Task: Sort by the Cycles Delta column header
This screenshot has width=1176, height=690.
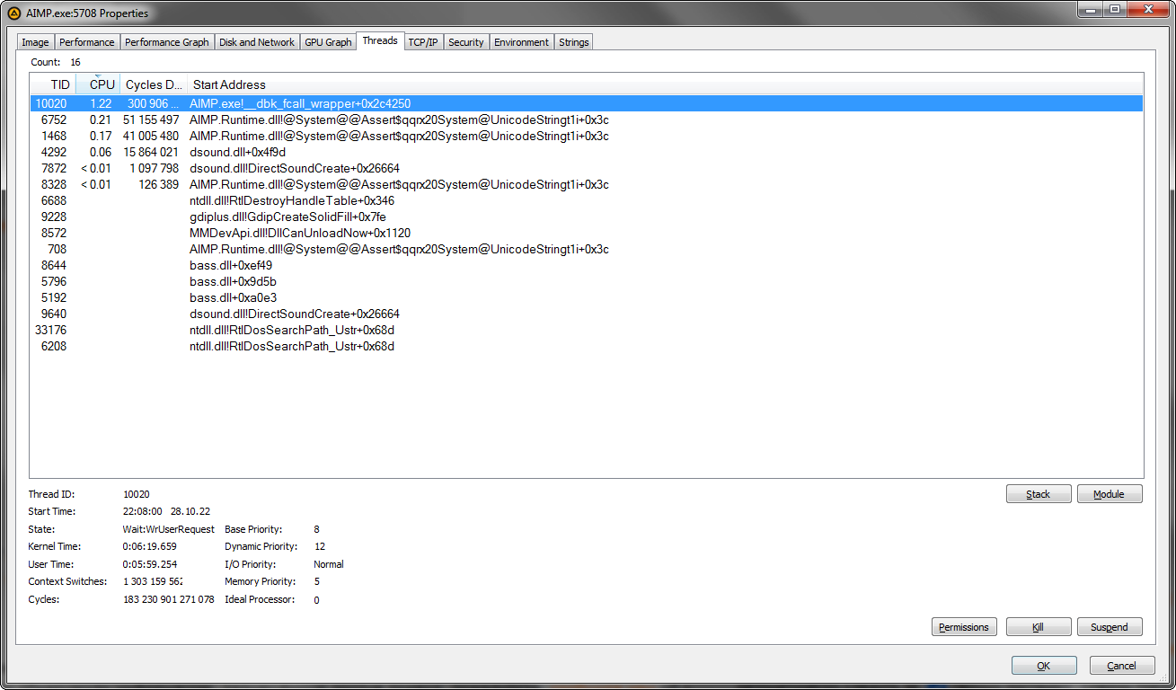Action: pos(154,84)
